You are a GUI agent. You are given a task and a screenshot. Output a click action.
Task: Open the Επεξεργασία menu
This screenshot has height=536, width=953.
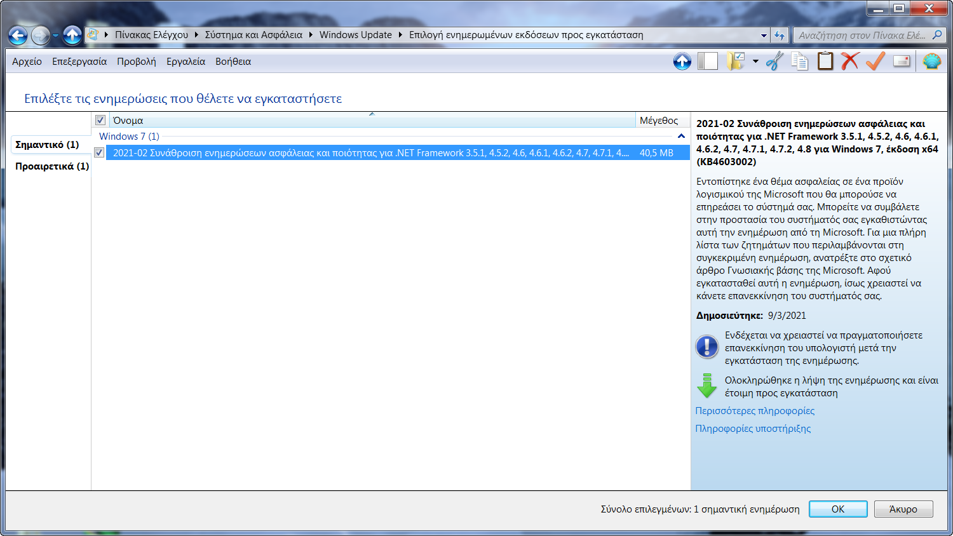tap(79, 62)
